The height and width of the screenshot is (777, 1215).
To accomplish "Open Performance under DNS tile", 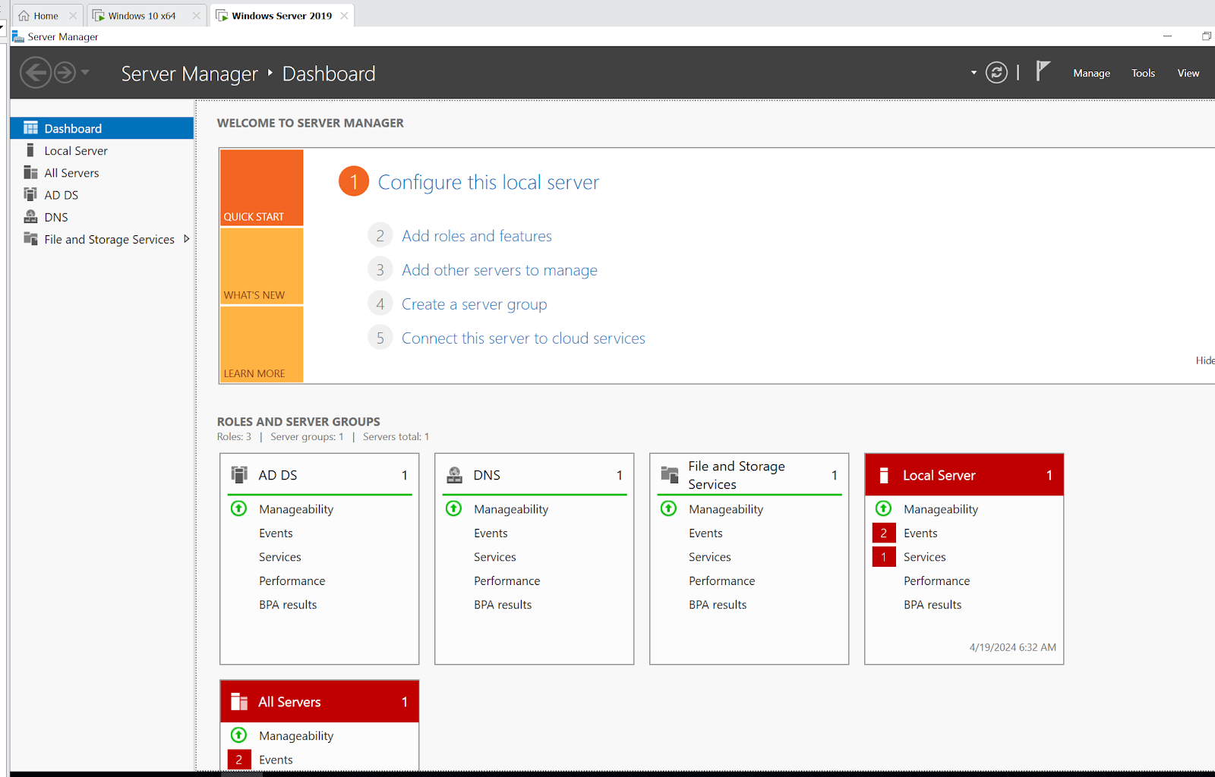I will click(507, 580).
